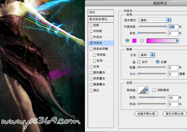Click the 杂色 noise value field

coord(173,33)
